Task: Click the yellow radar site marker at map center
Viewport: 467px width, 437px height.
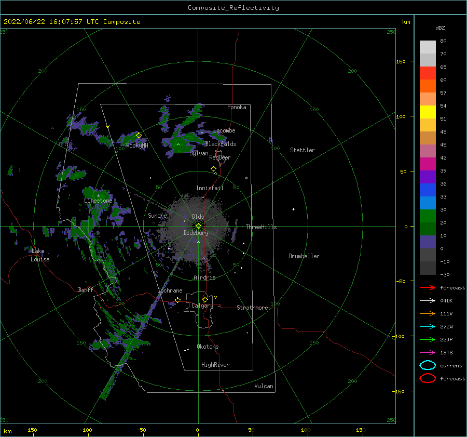Action: coord(198,226)
